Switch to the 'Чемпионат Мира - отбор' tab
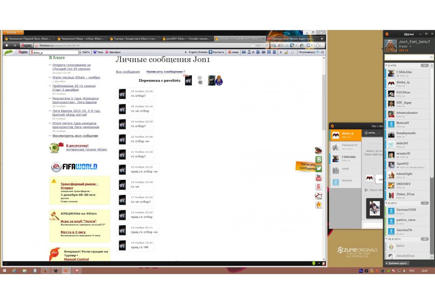 pos(81,39)
